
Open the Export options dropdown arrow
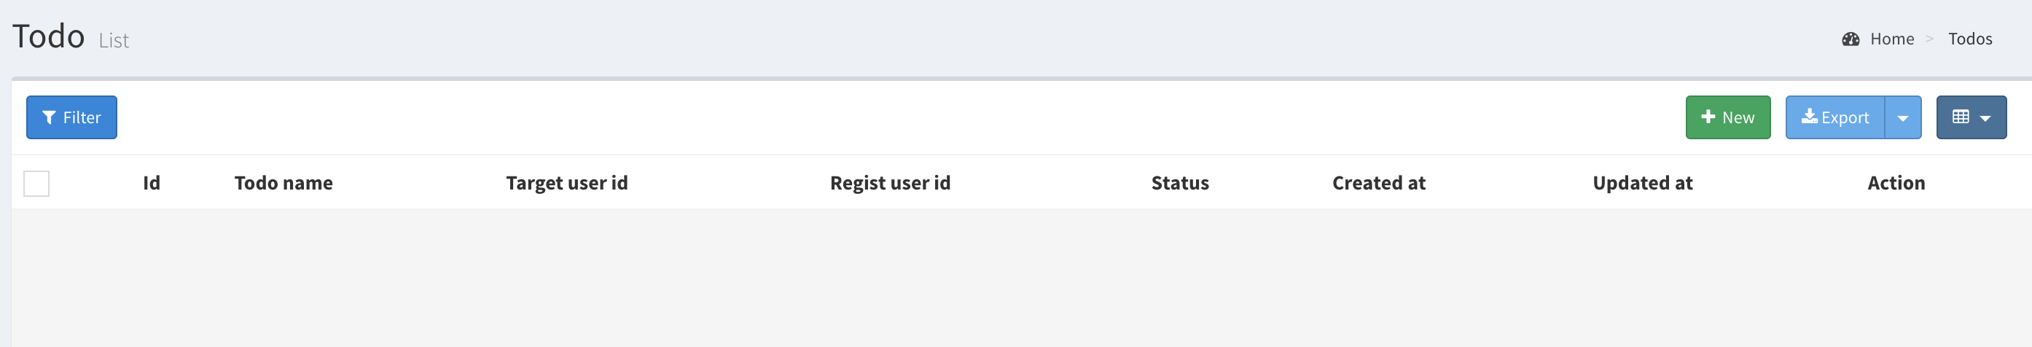1903,117
